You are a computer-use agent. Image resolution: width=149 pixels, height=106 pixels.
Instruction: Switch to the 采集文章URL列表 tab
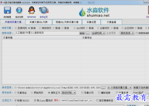click(39, 22)
